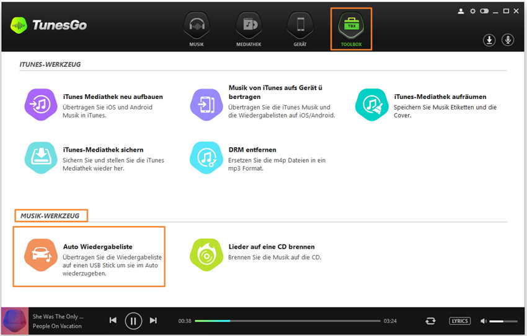Image resolution: width=527 pixels, height=336 pixels.
Task: Skip to the next track
Action: pos(153,321)
